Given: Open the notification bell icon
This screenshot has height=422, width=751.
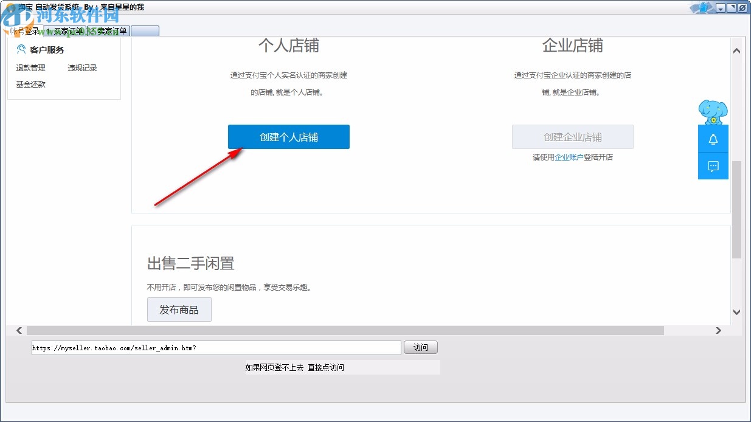Looking at the screenshot, I should [713, 138].
